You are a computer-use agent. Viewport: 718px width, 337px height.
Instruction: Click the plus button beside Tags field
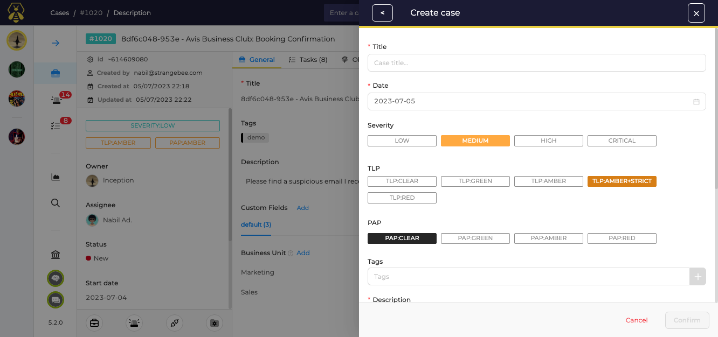pos(698,277)
